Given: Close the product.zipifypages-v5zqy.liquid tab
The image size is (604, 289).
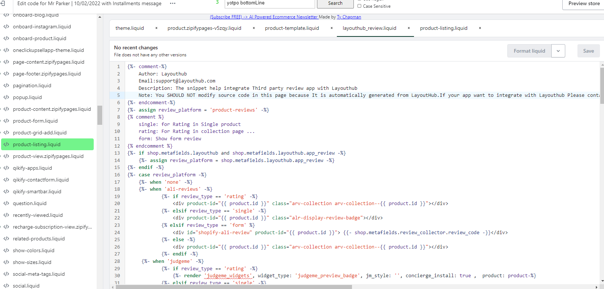Looking at the screenshot, I should [x=254, y=28].
